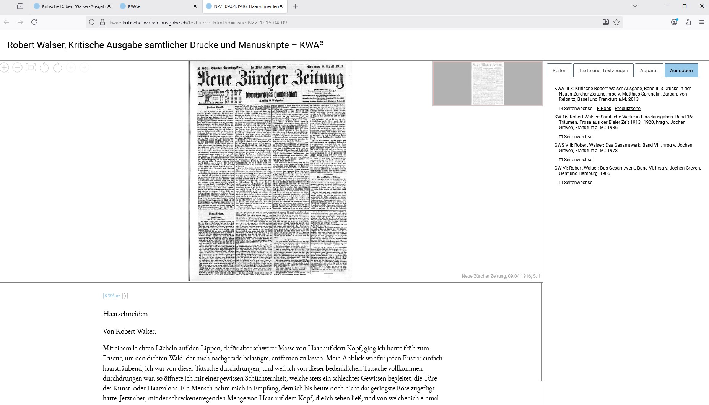Open the browser extensions icon

coord(688,22)
